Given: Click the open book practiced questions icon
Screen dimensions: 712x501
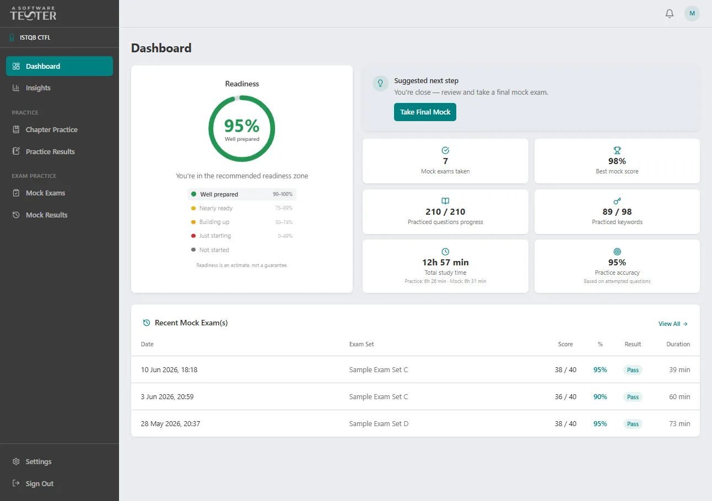Looking at the screenshot, I should pyautogui.click(x=445, y=200).
